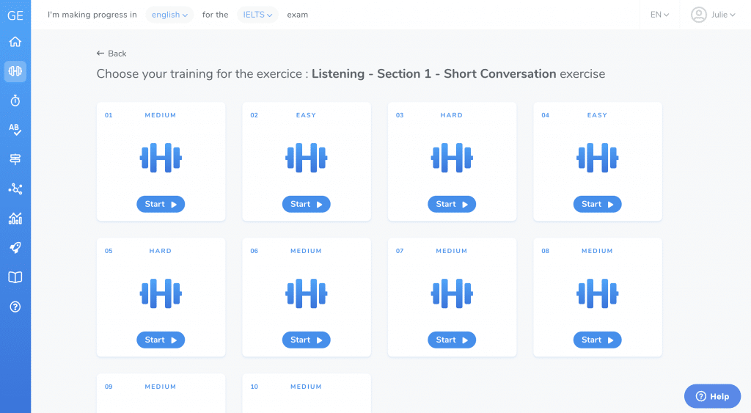Screen dimensions: 751x413
Task: Click the dumbbell image on card 04
Action: (x=597, y=158)
